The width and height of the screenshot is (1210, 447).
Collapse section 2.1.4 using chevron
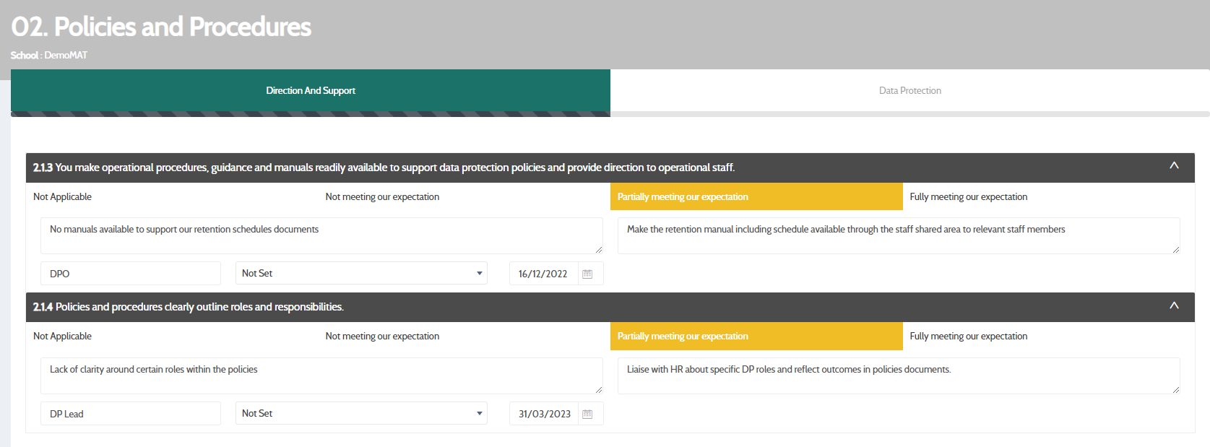(1174, 306)
